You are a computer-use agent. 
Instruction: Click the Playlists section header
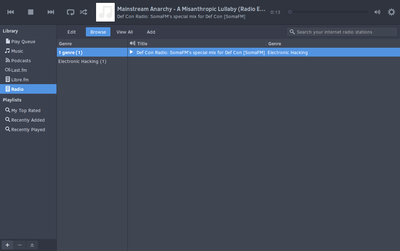tap(12, 100)
